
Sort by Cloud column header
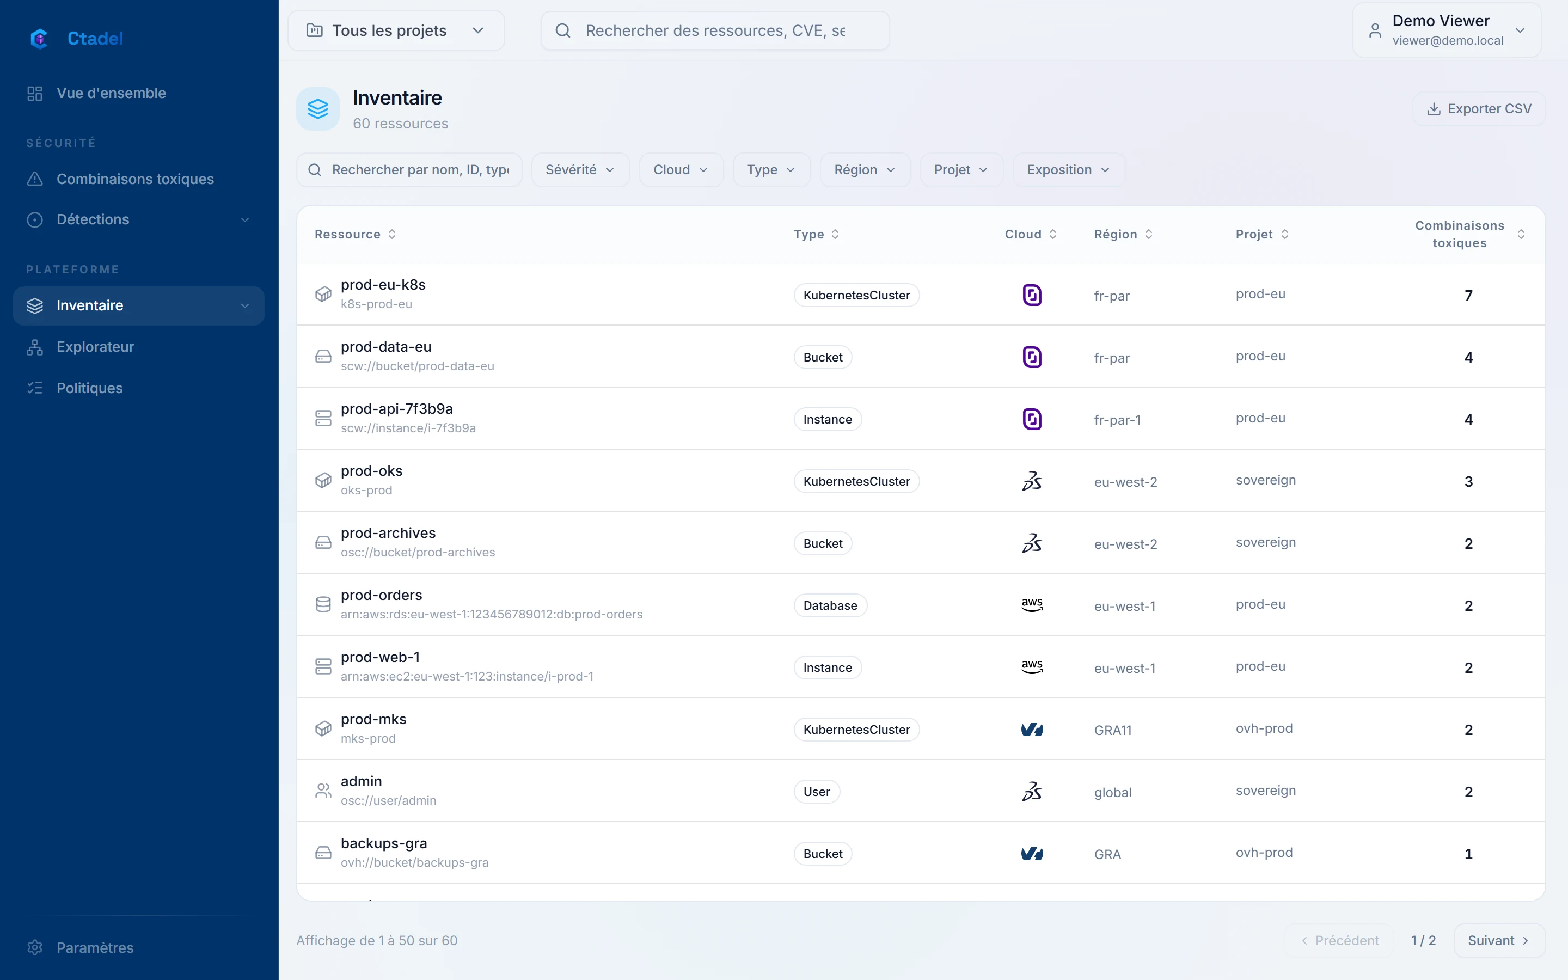1031,234
